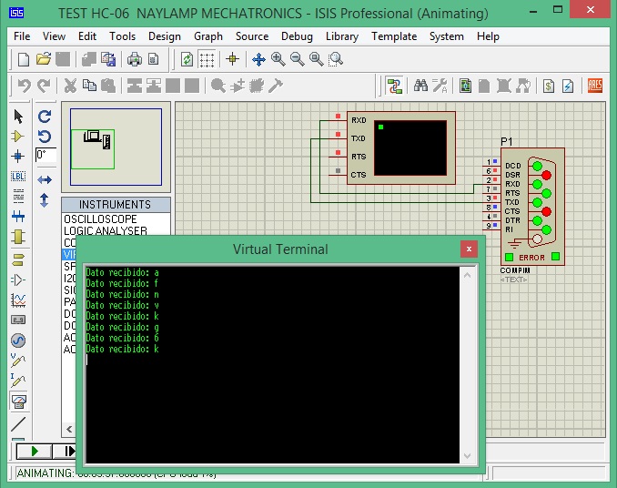This screenshot has width=617, height=488.
Task: Open the Library menu
Action: point(342,36)
